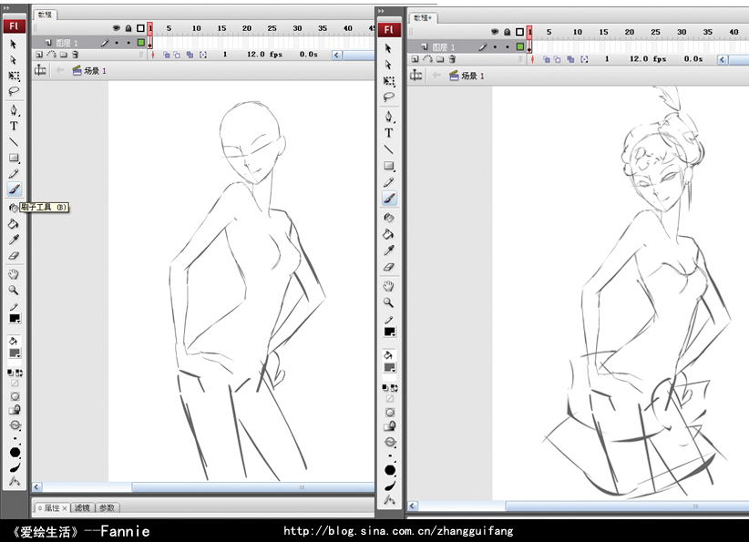
Task: Go to 场景 1 in left edit bar
Action: [89, 71]
